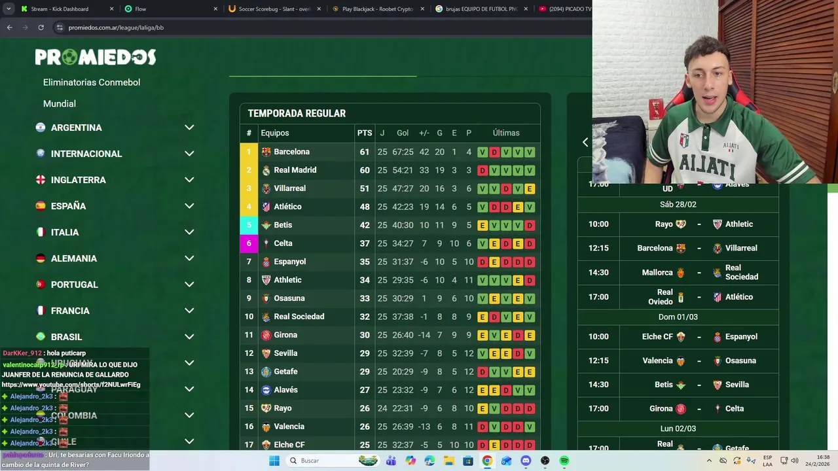This screenshot has height=471, width=838.
Task: Open the YouTube shorts link in chat
Action: coord(71,385)
